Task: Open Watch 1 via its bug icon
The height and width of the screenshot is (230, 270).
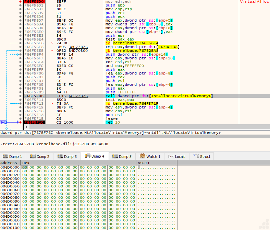Action: pos(142,157)
